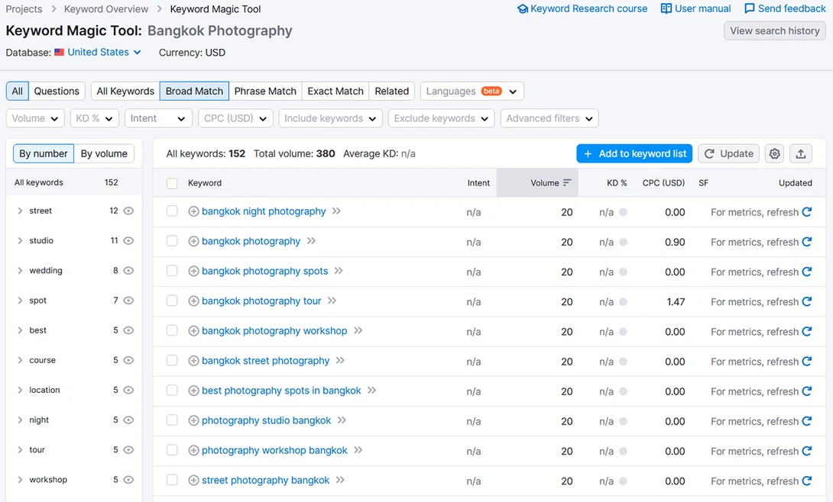Check the bangkok photography row checkbox
The height and width of the screenshot is (502, 833).
pyautogui.click(x=172, y=240)
